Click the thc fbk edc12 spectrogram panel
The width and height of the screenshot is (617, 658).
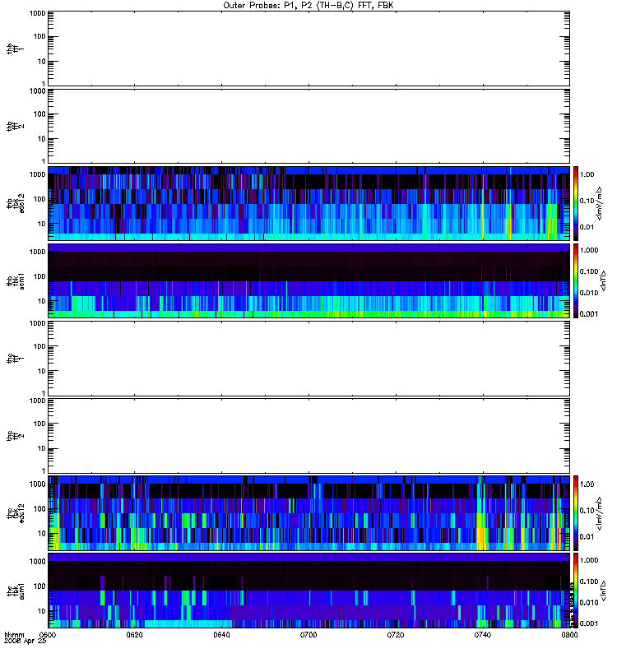[x=308, y=512]
